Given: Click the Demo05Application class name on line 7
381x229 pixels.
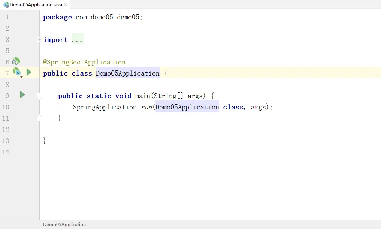Looking at the screenshot, I should [x=128, y=73].
